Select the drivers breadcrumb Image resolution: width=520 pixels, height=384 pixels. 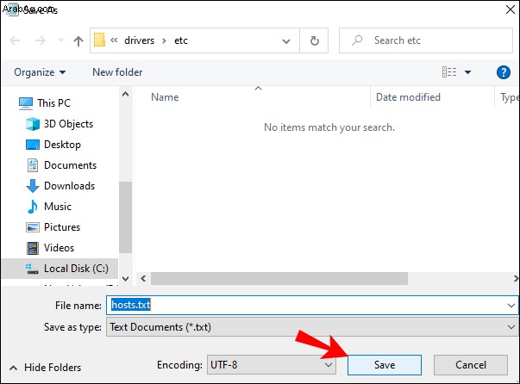[140, 40]
